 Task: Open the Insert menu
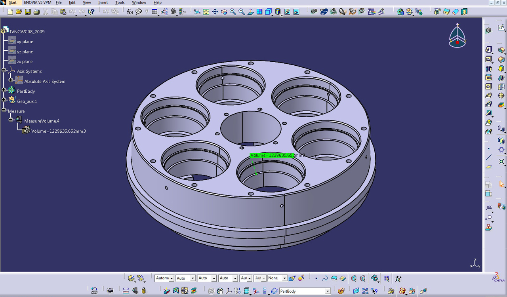[103, 2]
